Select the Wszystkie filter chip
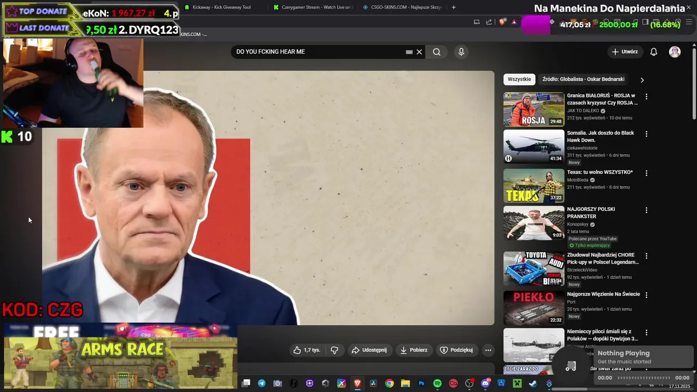This screenshot has width=697, height=392. (x=519, y=79)
